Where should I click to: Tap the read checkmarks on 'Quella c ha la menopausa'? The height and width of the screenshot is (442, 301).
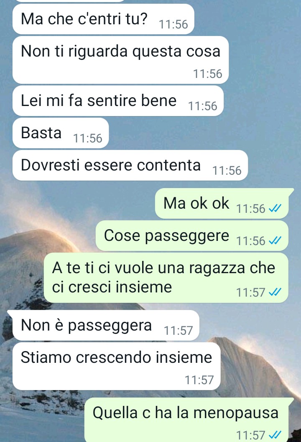click(275, 435)
